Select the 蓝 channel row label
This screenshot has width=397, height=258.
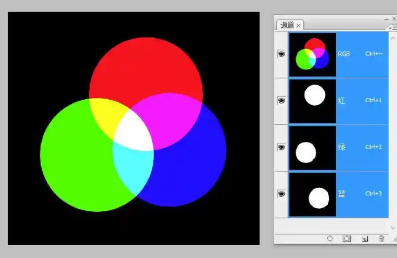click(x=342, y=194)
